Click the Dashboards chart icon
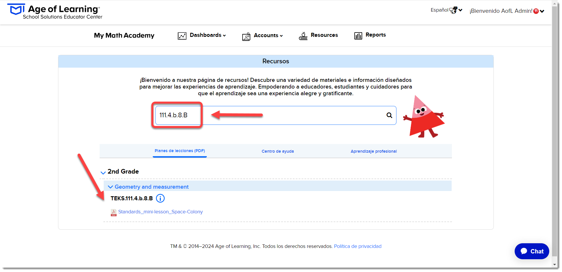The image size is (562, 272). (x=182, y=36)
